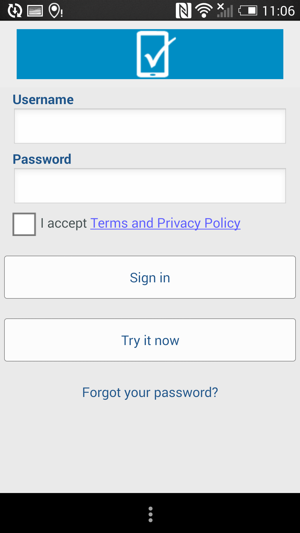300x533 pixels.
Task: Open the three-dot overflow menu
Action: 151,514
